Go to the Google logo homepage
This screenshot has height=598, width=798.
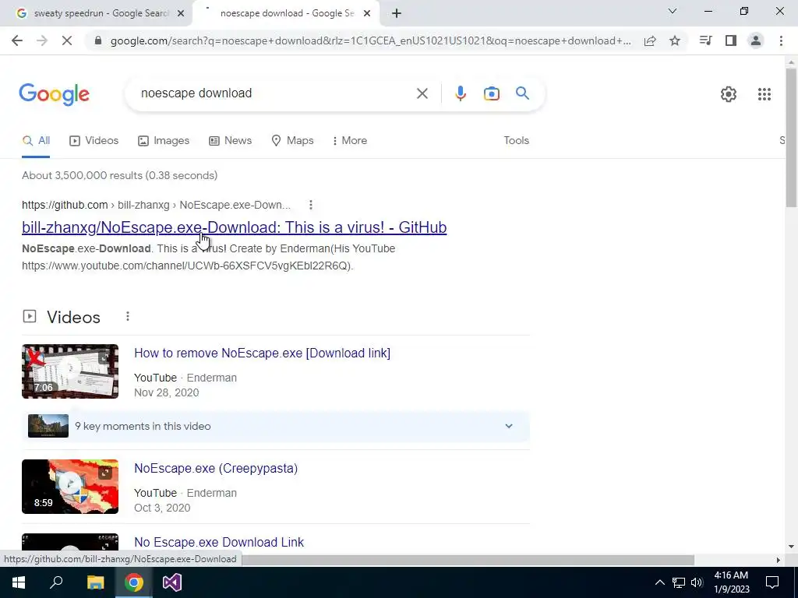[55, 94]
